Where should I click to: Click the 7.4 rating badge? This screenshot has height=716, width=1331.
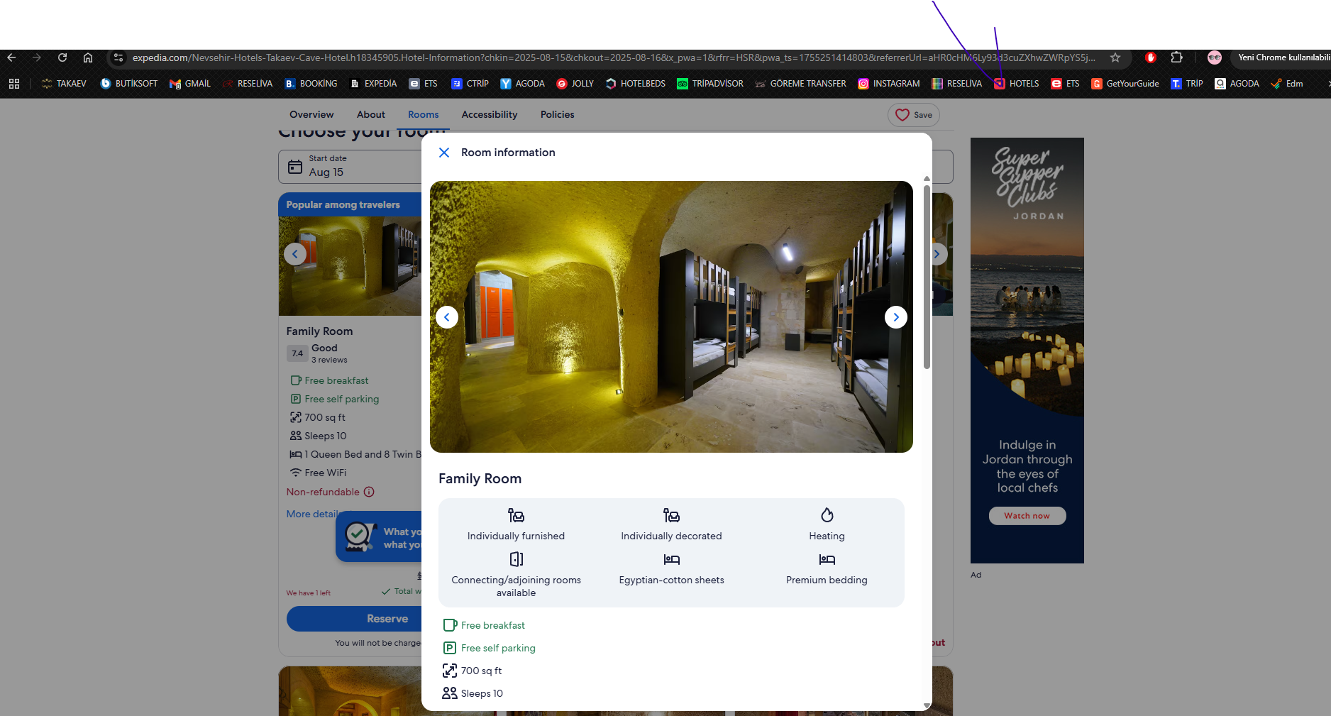point(297,353)
